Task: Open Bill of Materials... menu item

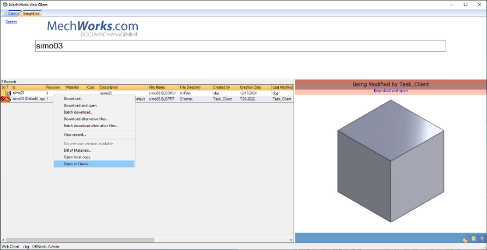Action: (x=94, y=150)
